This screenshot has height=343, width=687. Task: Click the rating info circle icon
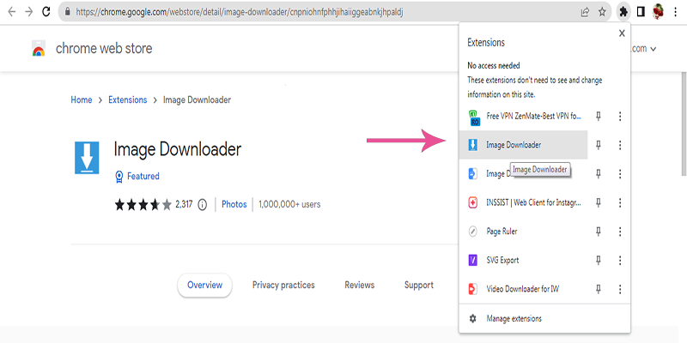203,204
